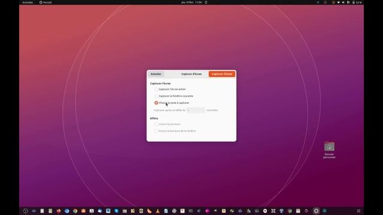Open the running Settings gear dock icon

coord(316,211)
